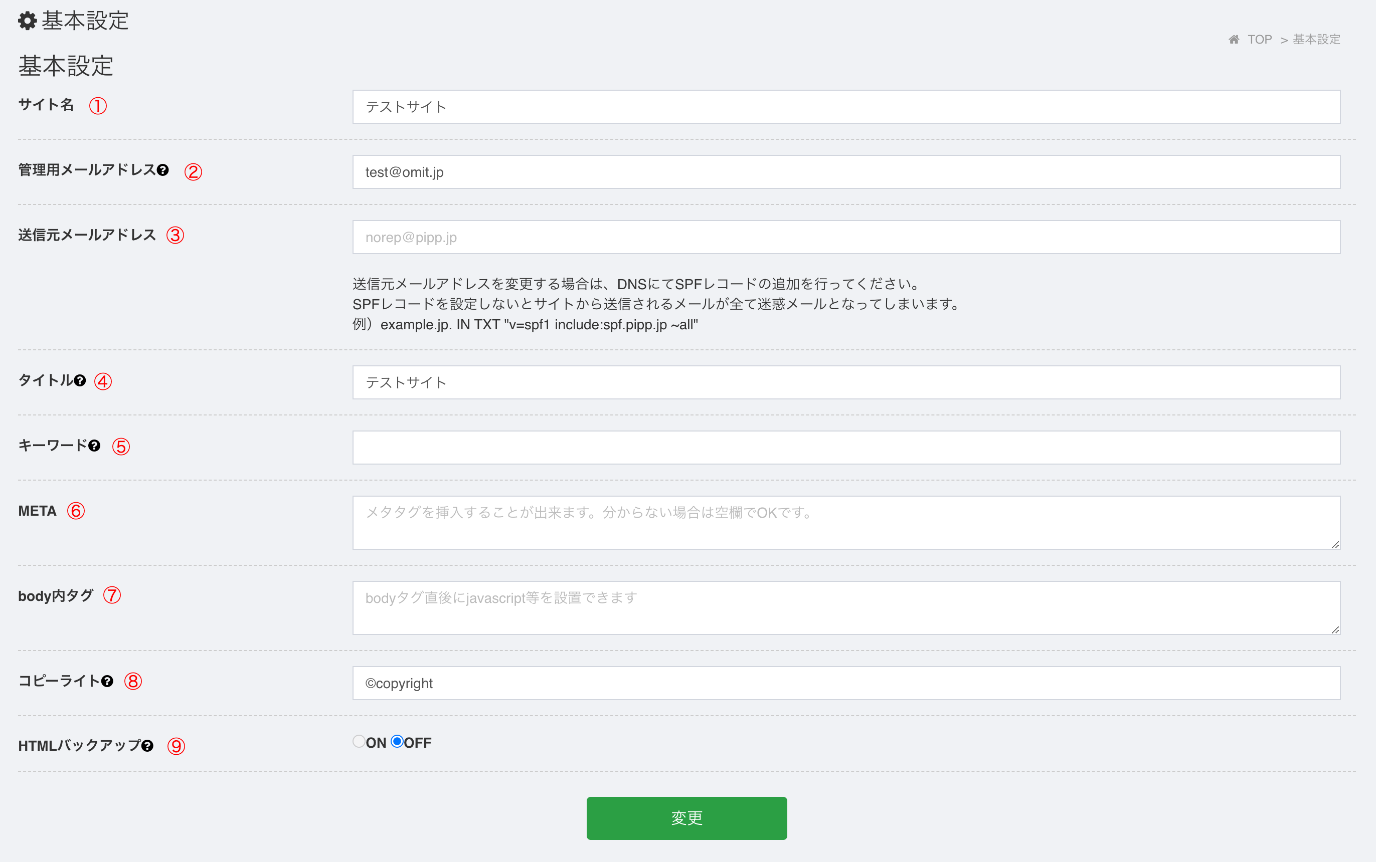The image size is (1376, 862).
Task: Click the ON label text
Action: [376, 743]
